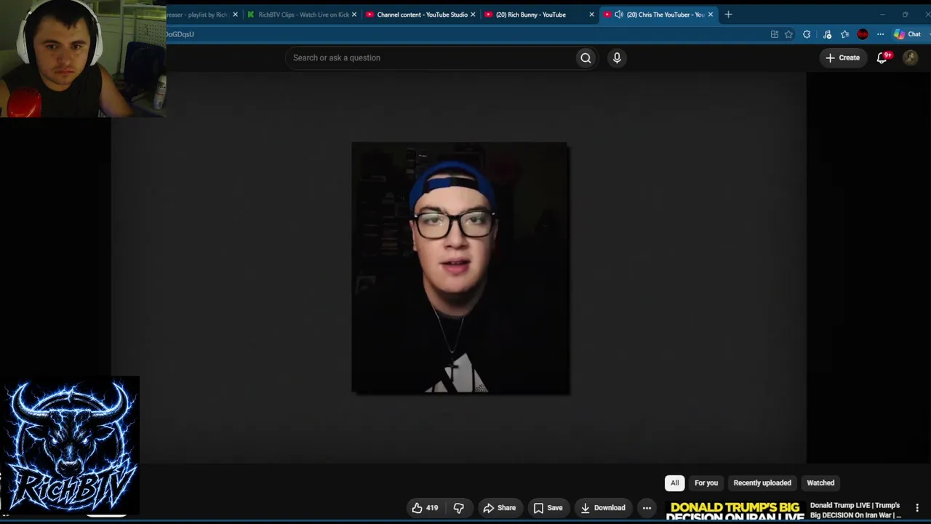Switch to the Rich Bunny - YouTube tab
The height and width of the screenshot is (524, 931).
point(540,15)
